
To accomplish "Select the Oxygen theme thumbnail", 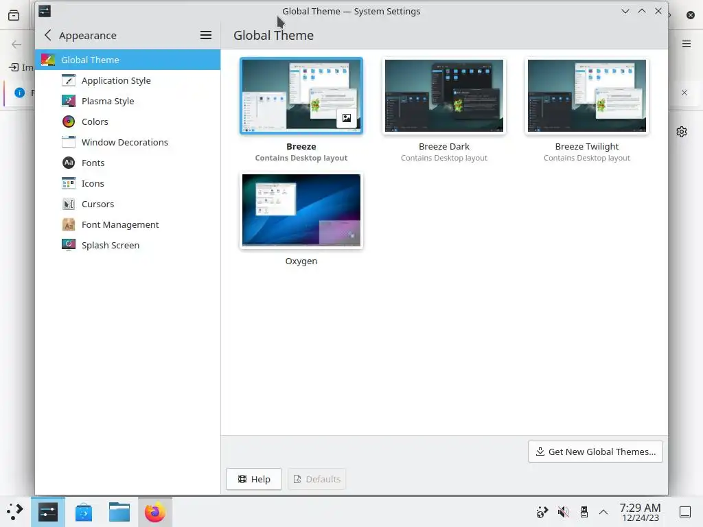I will pyautogui.click(x=301, y=210).
